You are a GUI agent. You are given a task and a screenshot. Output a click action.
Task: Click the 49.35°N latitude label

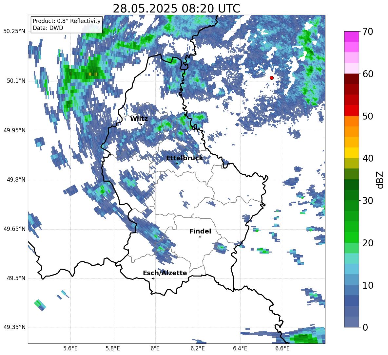pos(14,327)
